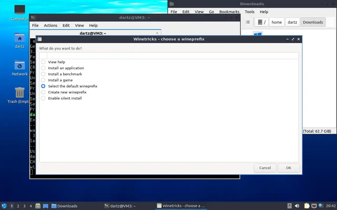Open Bookmarks menu in file manager
The image size is (337, 210).
click(x=229, y=12)
